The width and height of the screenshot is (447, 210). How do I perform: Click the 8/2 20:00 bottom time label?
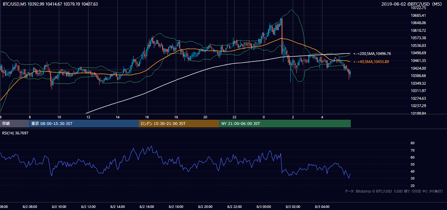(206, 207)
